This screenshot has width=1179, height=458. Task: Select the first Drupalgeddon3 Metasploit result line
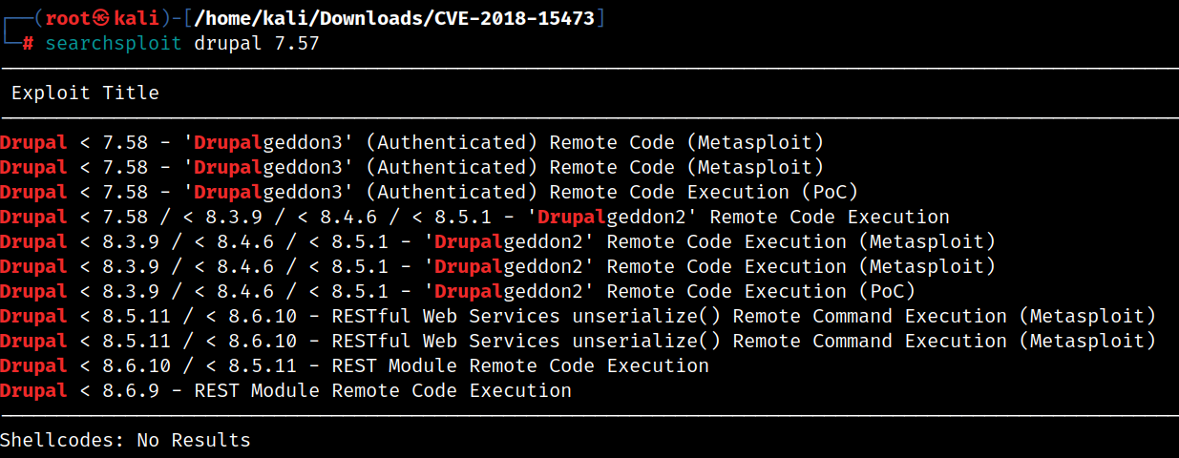[x=411, y=142]
